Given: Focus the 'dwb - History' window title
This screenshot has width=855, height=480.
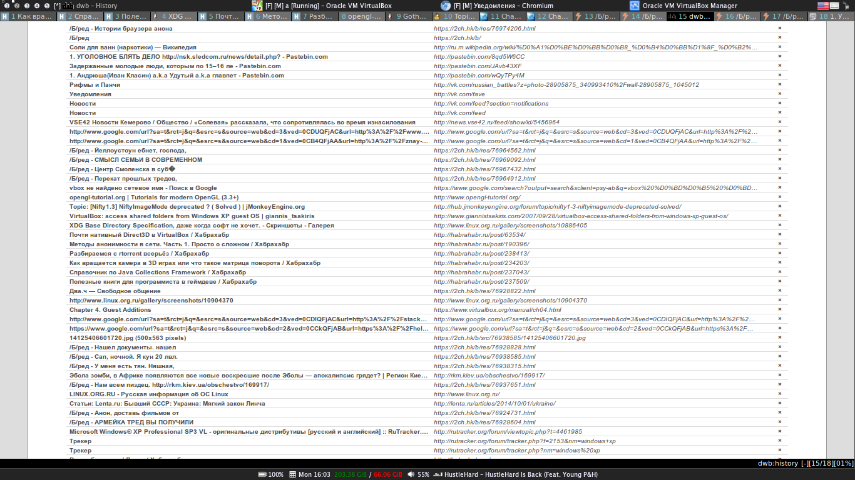Looking at the screenshot, I should pyautogui.click(x=96, y=6).
